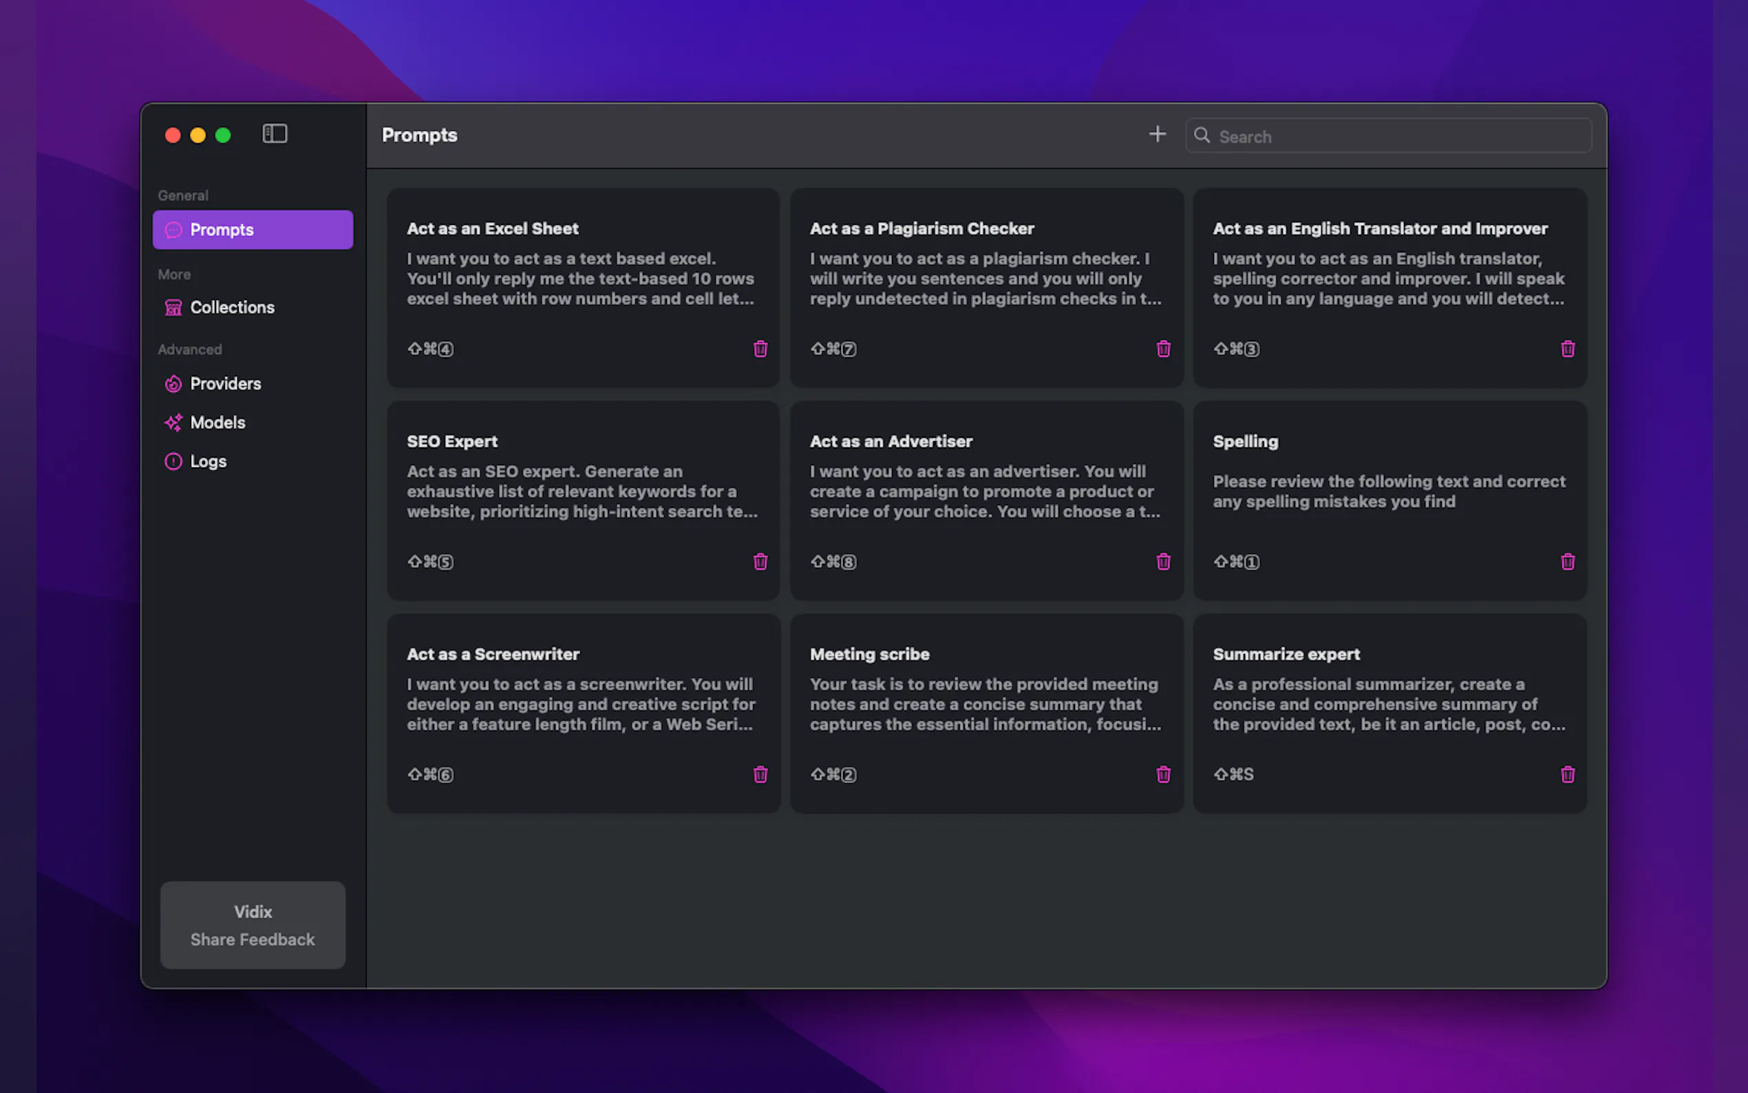This screenshot has height=1093, width=1748.
Task: Click trash icon on Plagiarism Checker card
Action: tap(1164, 349)
